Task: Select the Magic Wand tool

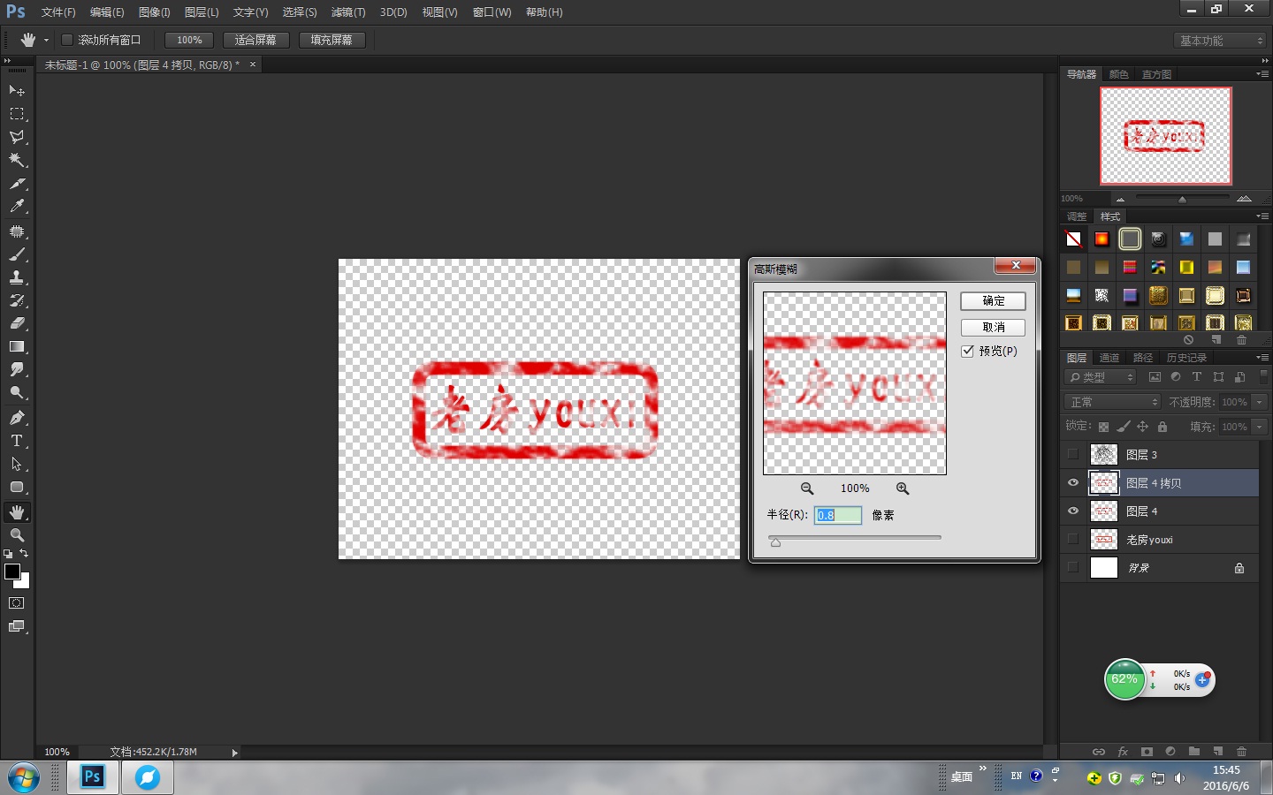Action: pos(17,160)
